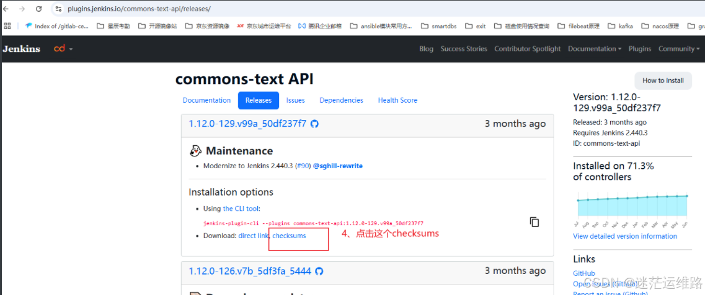Open the kafka bookmark folder
This screenshot has height=295, width=705.
click(621, 26)
